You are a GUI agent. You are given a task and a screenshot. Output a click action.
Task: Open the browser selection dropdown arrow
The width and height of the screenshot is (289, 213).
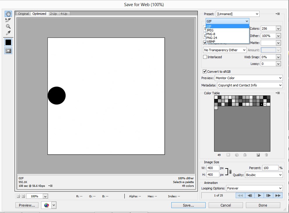54,205
